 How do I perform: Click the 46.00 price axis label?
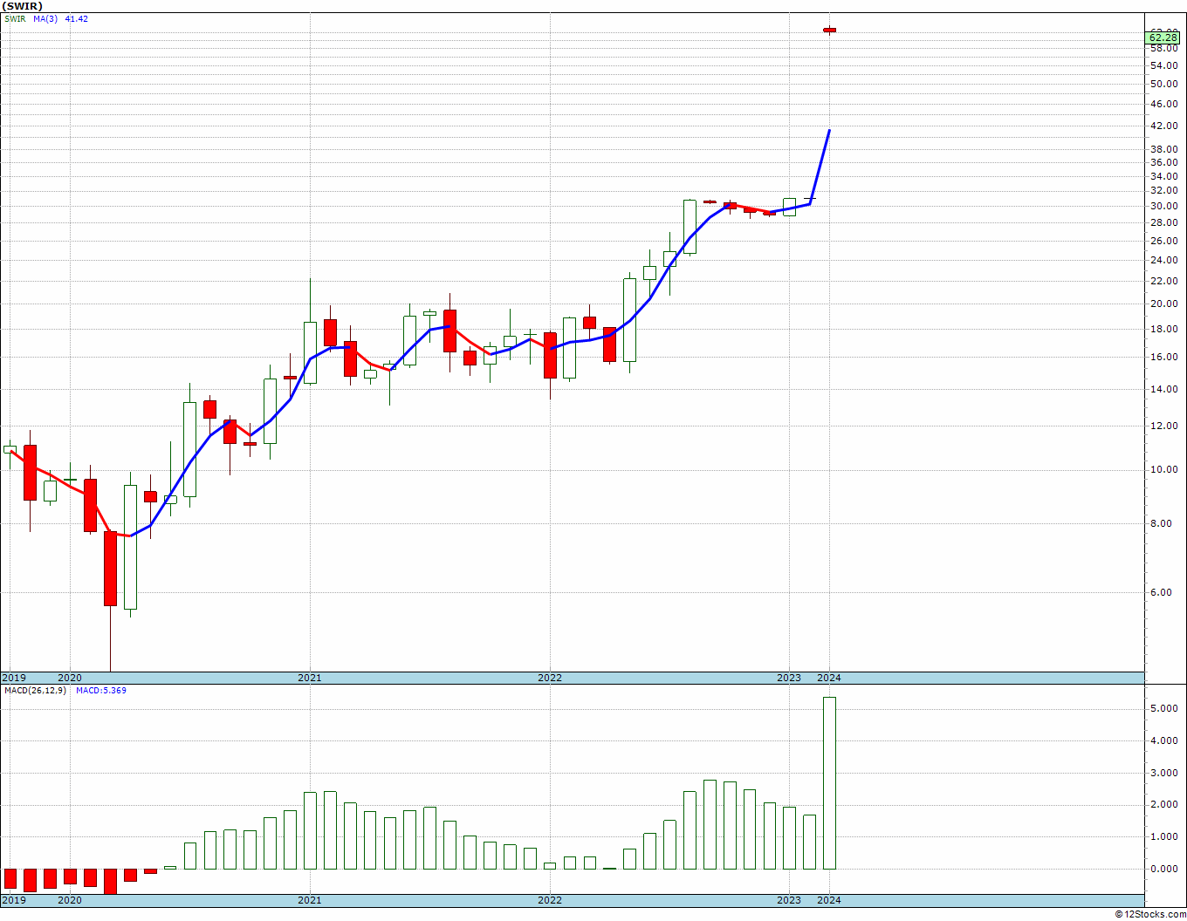(x=1163, y=105)
